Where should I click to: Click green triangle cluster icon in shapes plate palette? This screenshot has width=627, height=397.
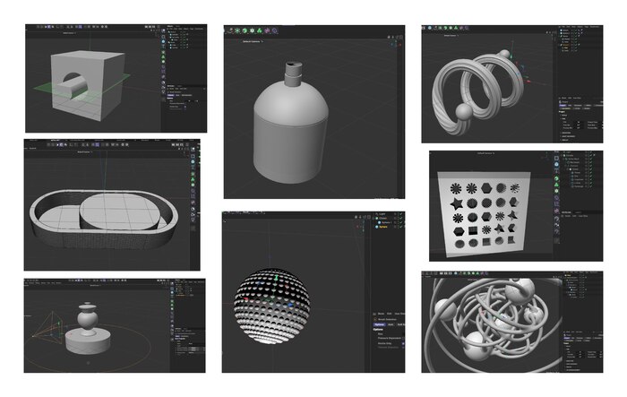556,185
